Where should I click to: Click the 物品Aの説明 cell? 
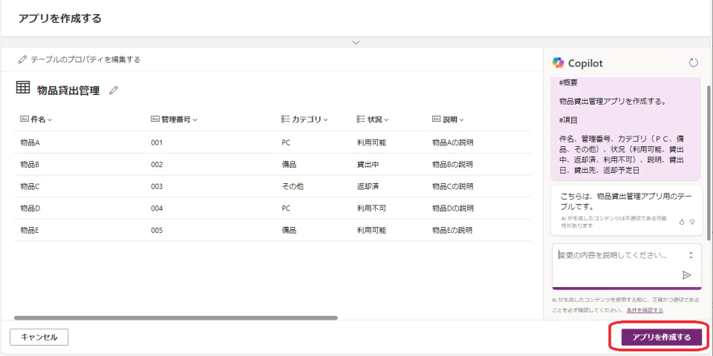[453, 142]
